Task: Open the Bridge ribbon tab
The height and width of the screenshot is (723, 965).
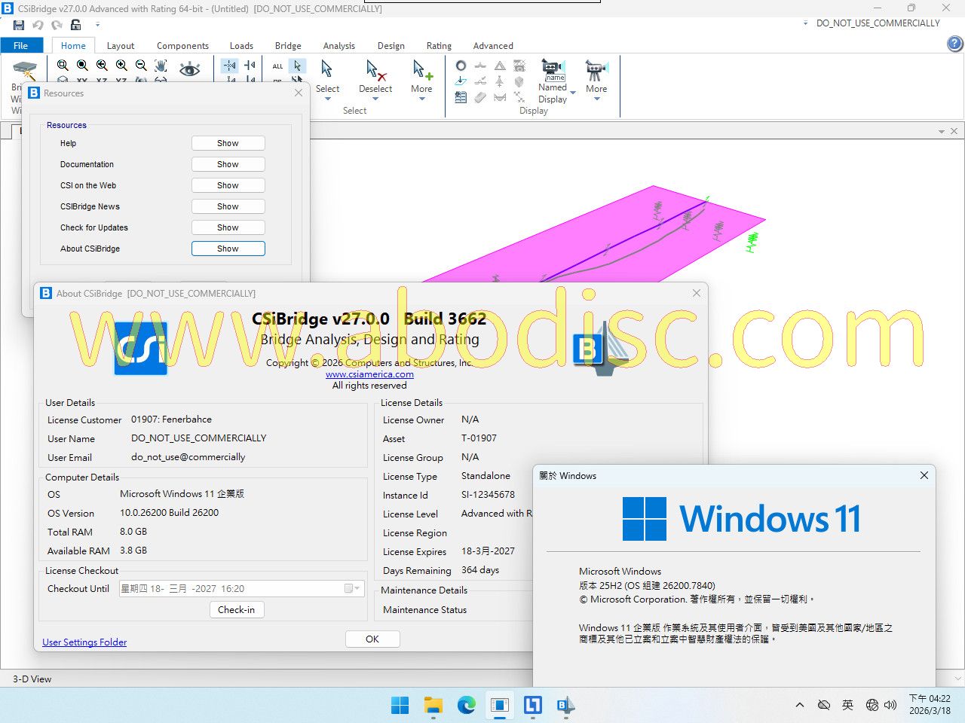Action: coord(288,46)
